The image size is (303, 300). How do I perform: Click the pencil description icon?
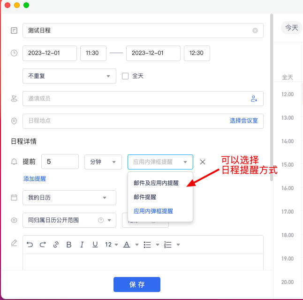click(14, 243)
